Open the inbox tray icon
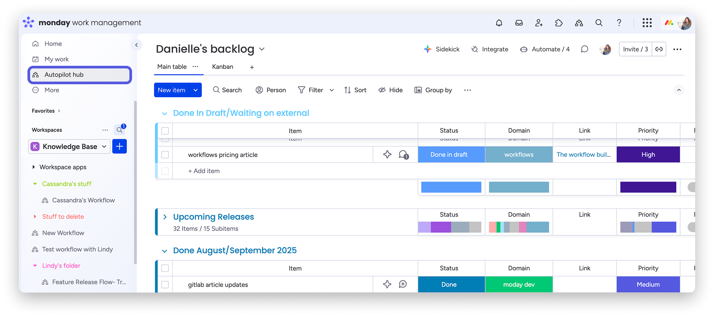714x317 pixels. pyautogui.click(x=519, y=23)
